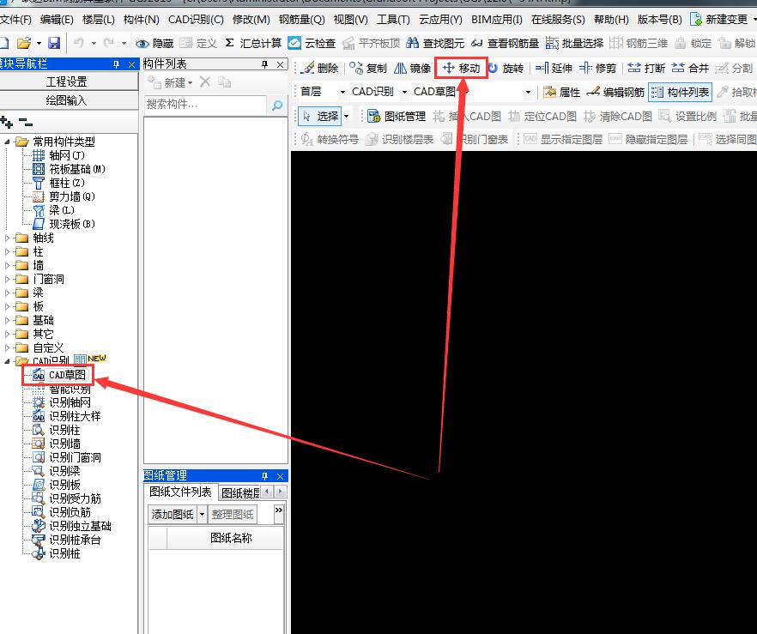Expand the 轴线 tree folder
The width and height of the screenshot is (757, 634).
point(7,238)
